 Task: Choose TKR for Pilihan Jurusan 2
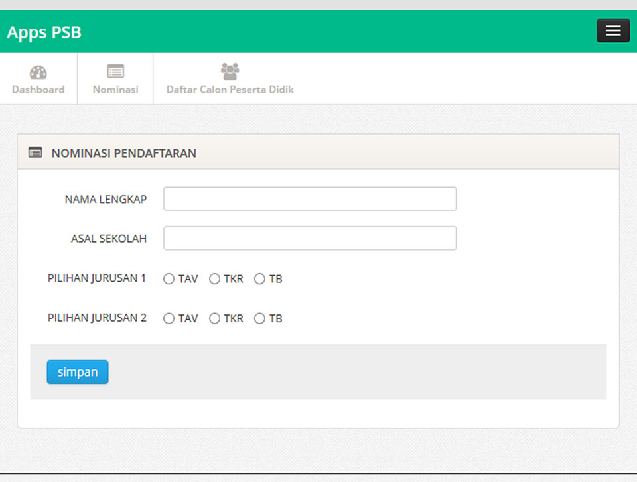214,319
